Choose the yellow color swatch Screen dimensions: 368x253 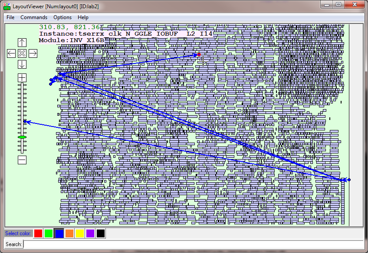pos(80,233)
